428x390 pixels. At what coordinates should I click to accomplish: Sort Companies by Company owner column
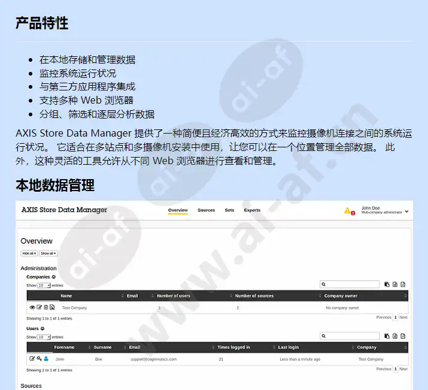(341, 296)
